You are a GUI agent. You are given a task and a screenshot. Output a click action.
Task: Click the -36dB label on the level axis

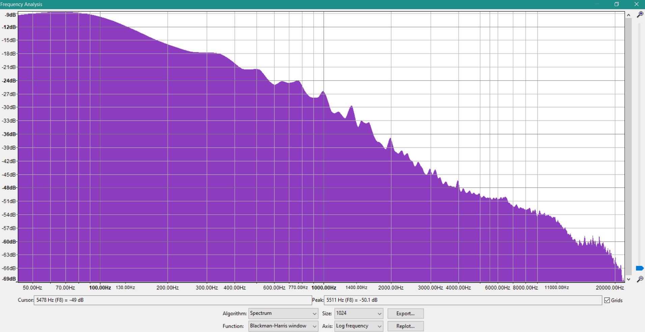point(9,134)
